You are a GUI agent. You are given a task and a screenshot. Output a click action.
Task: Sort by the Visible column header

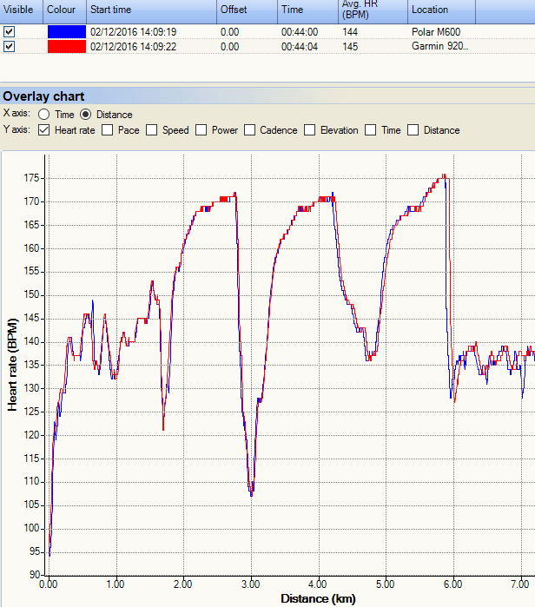click(x=22, y=10)
